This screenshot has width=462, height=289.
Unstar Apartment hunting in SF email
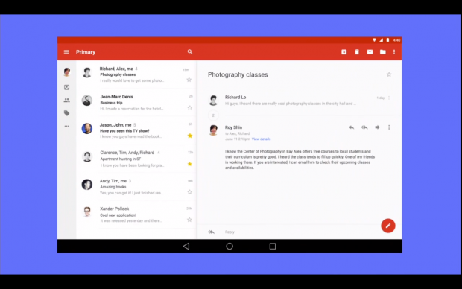tap(190, 164)
